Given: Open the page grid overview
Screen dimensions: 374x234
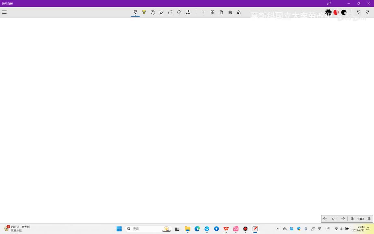Looking at the screenshot, I should 213,12.
